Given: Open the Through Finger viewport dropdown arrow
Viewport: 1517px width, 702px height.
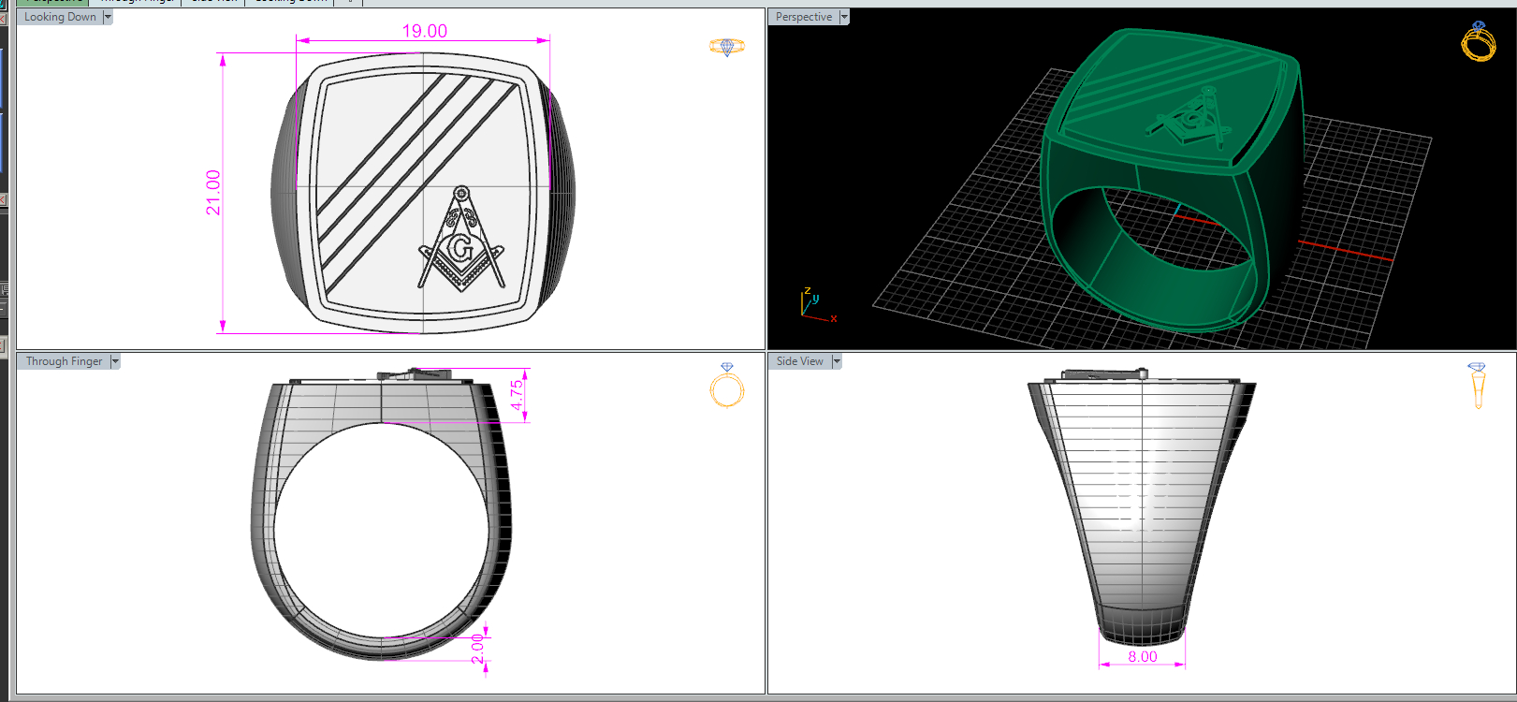Looking at the screenshot, I should click(115, 361).
